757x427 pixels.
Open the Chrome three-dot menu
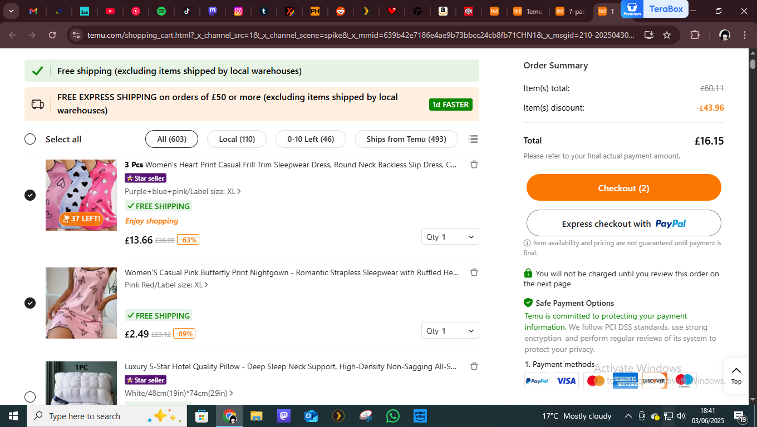[x=745, y=35]
